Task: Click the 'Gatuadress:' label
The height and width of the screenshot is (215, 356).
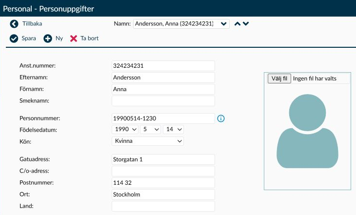Action: click(x=35, y=159)
